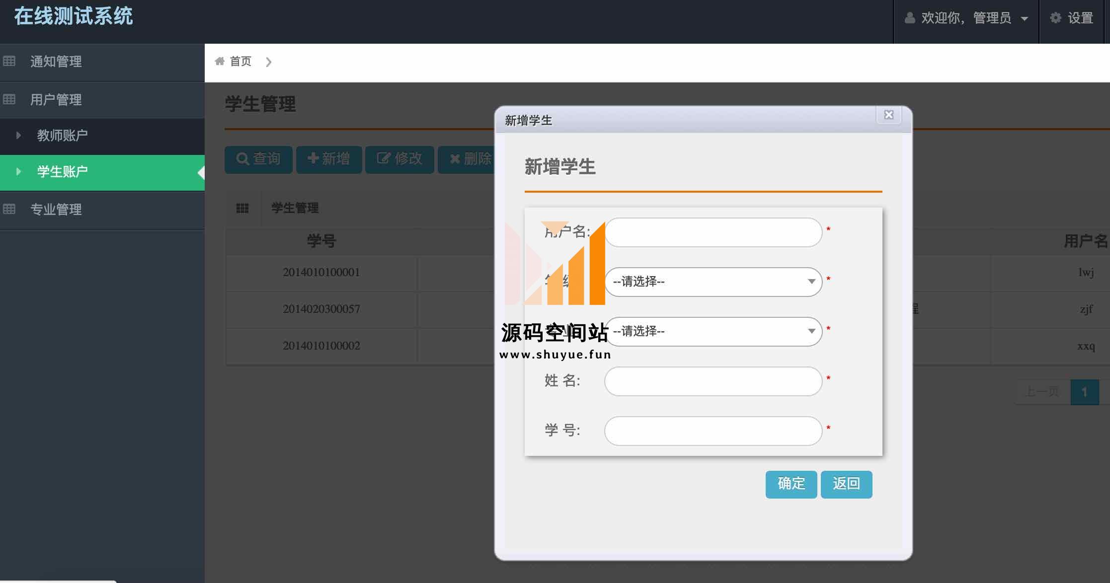1110x583 pixels.
Task: Click the grid icon beside 通知管理
Action: (9, 61)
